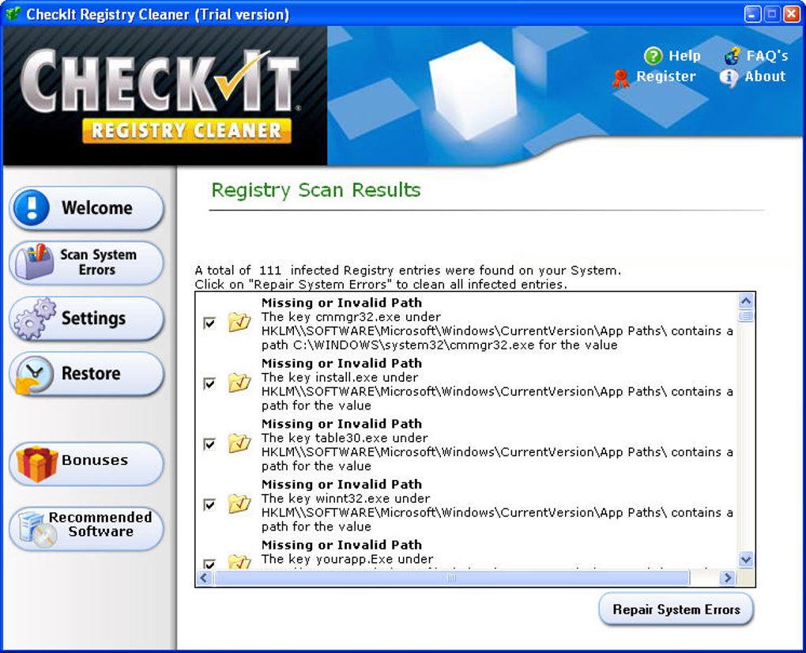Viewport: 806px width, 653px height.
Task: Open the FAQ's globe icon
Action: point(732,55)
